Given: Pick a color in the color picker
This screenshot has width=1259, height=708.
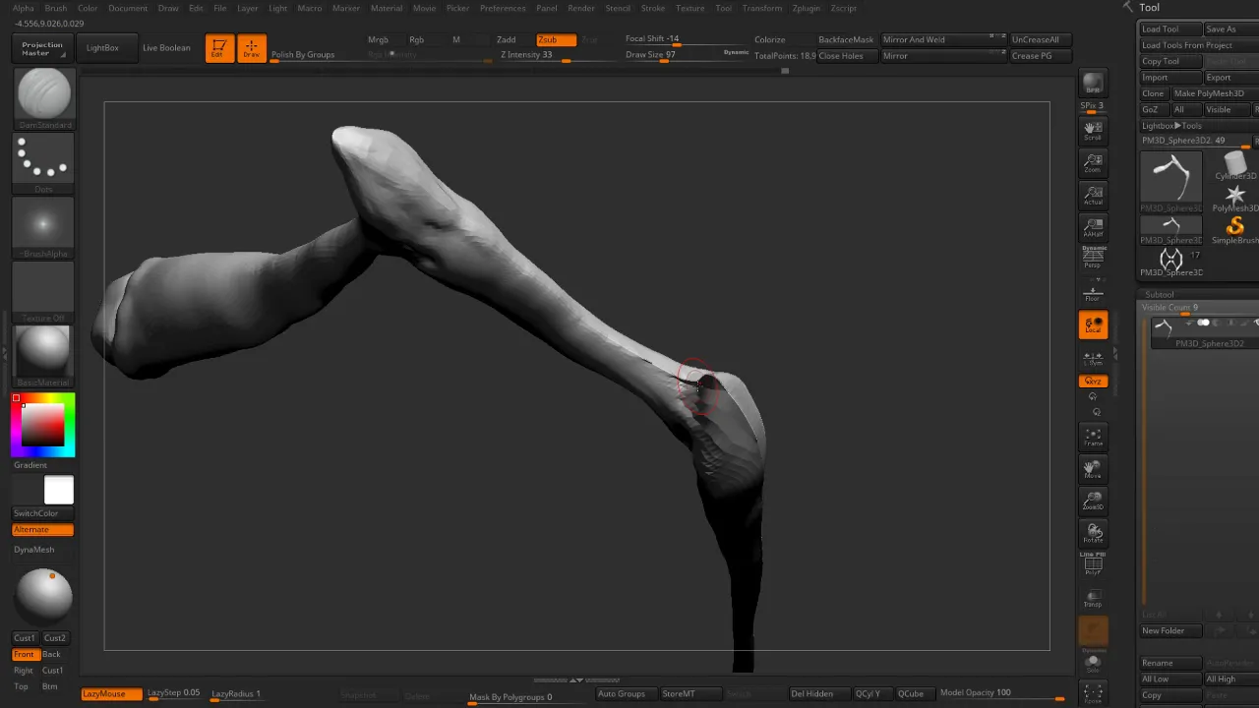Looking at the screenshot, I should [x=43, y=425].
